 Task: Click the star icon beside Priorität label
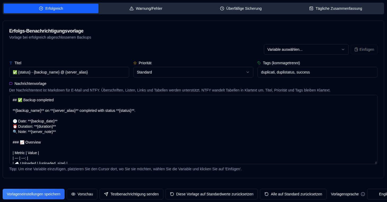(x=135, y=63)
